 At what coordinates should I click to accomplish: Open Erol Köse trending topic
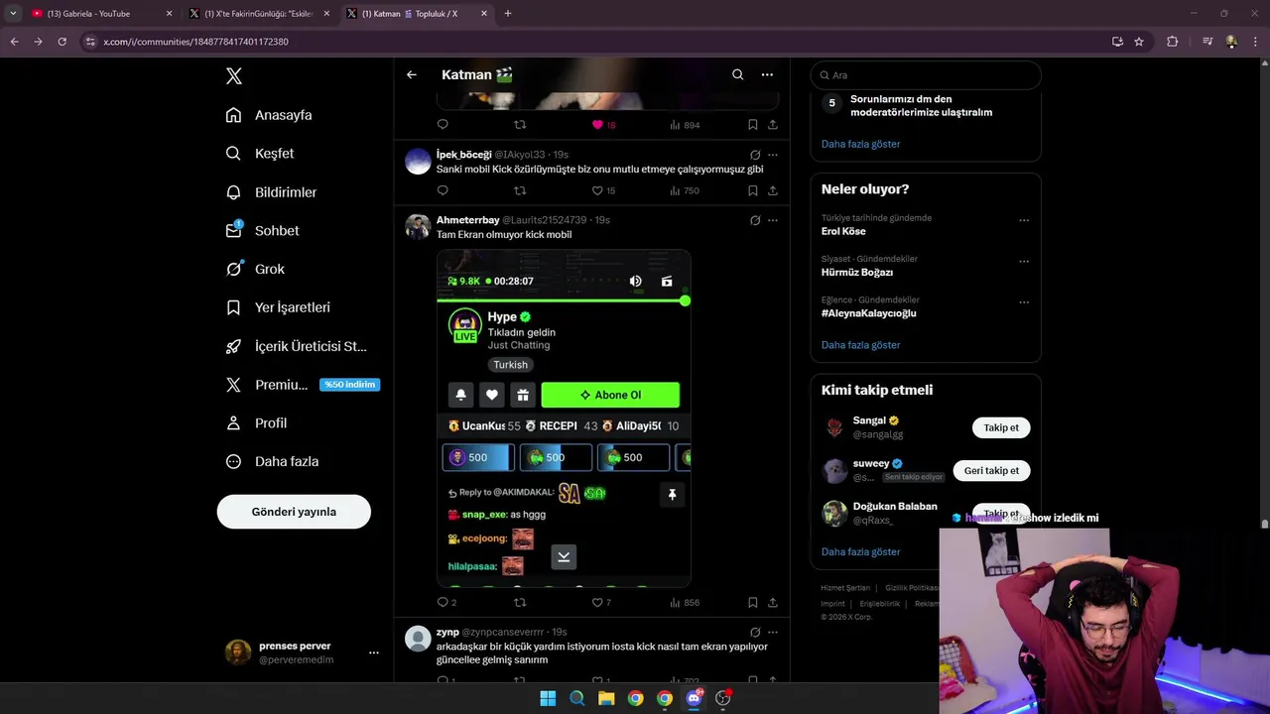point(843,231)
